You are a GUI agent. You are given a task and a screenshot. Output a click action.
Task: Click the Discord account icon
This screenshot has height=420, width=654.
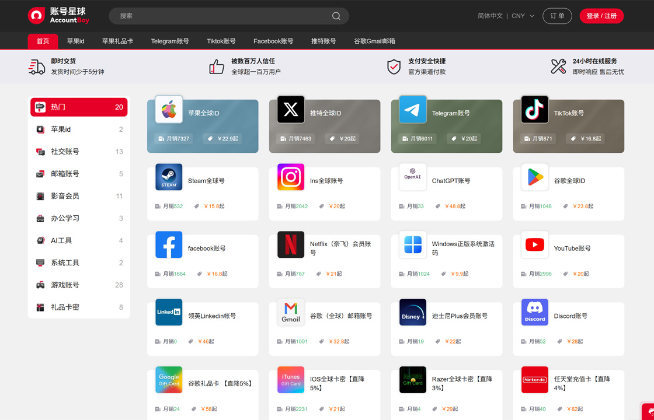535,312
